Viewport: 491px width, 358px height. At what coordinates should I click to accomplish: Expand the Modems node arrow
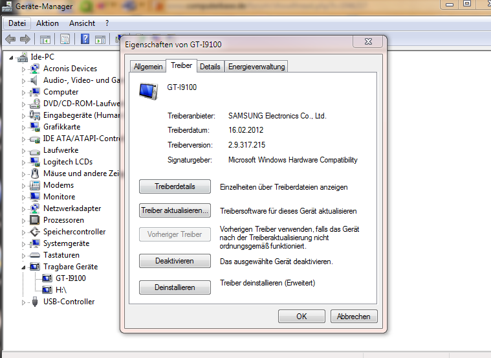click(23, 186)
